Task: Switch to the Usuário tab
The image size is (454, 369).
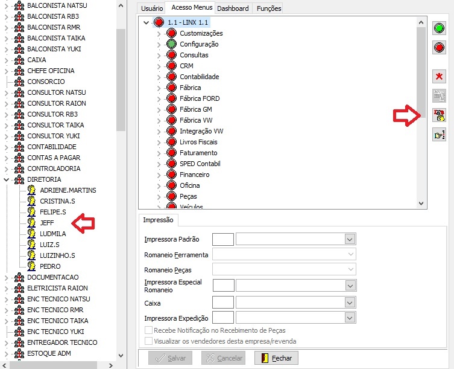Action: (x=152, y=8)
